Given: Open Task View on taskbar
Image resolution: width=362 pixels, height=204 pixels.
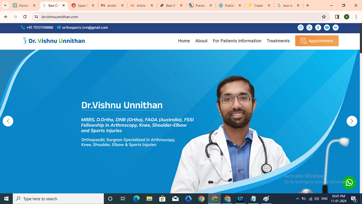Looking at the screenshot, I should coord(123,199).
